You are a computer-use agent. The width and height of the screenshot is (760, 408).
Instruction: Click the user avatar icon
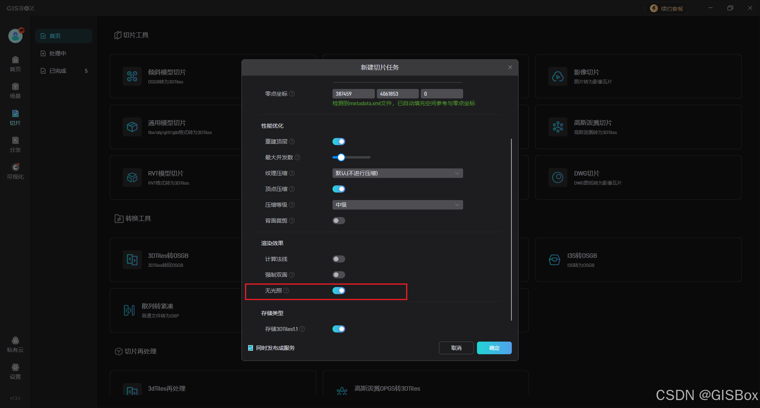15,36
